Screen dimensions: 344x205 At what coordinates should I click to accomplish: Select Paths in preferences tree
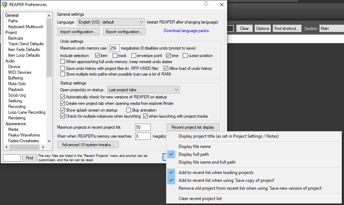(13, 21)
